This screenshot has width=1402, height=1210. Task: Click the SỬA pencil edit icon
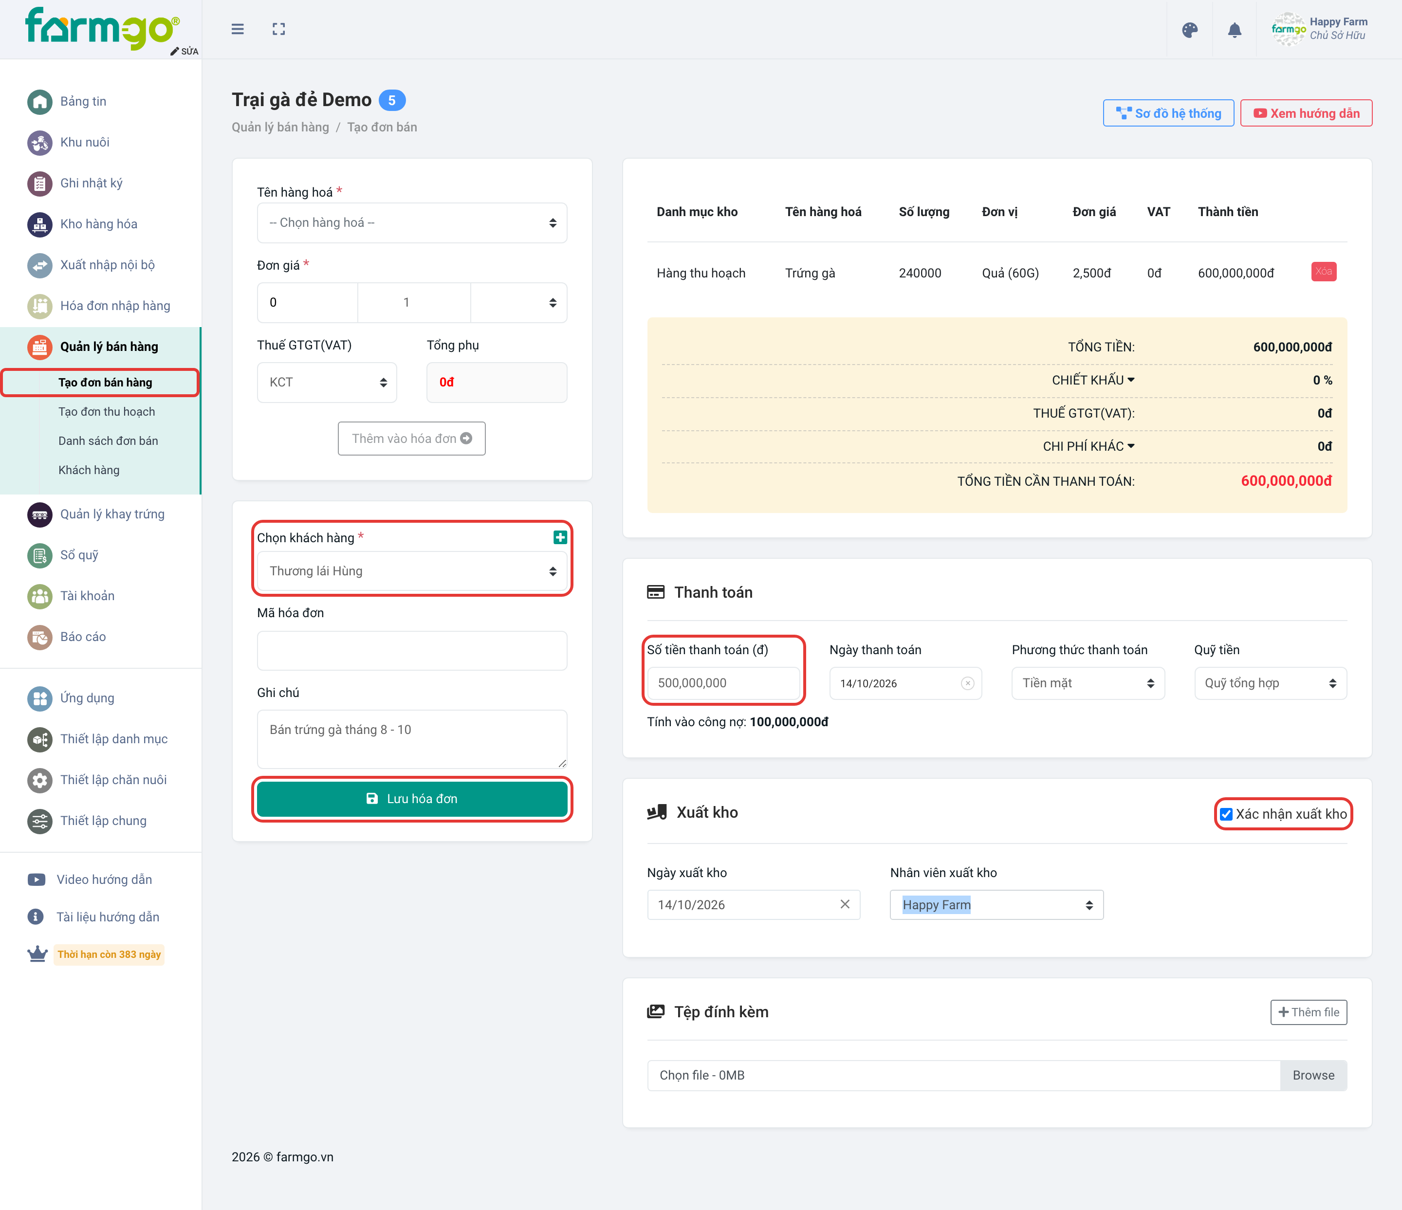184,52
